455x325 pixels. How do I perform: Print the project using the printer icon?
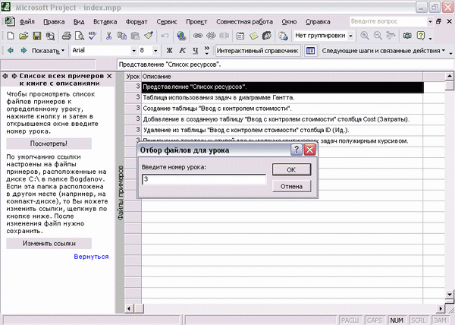pyautogui.click(x=67, y=36)
